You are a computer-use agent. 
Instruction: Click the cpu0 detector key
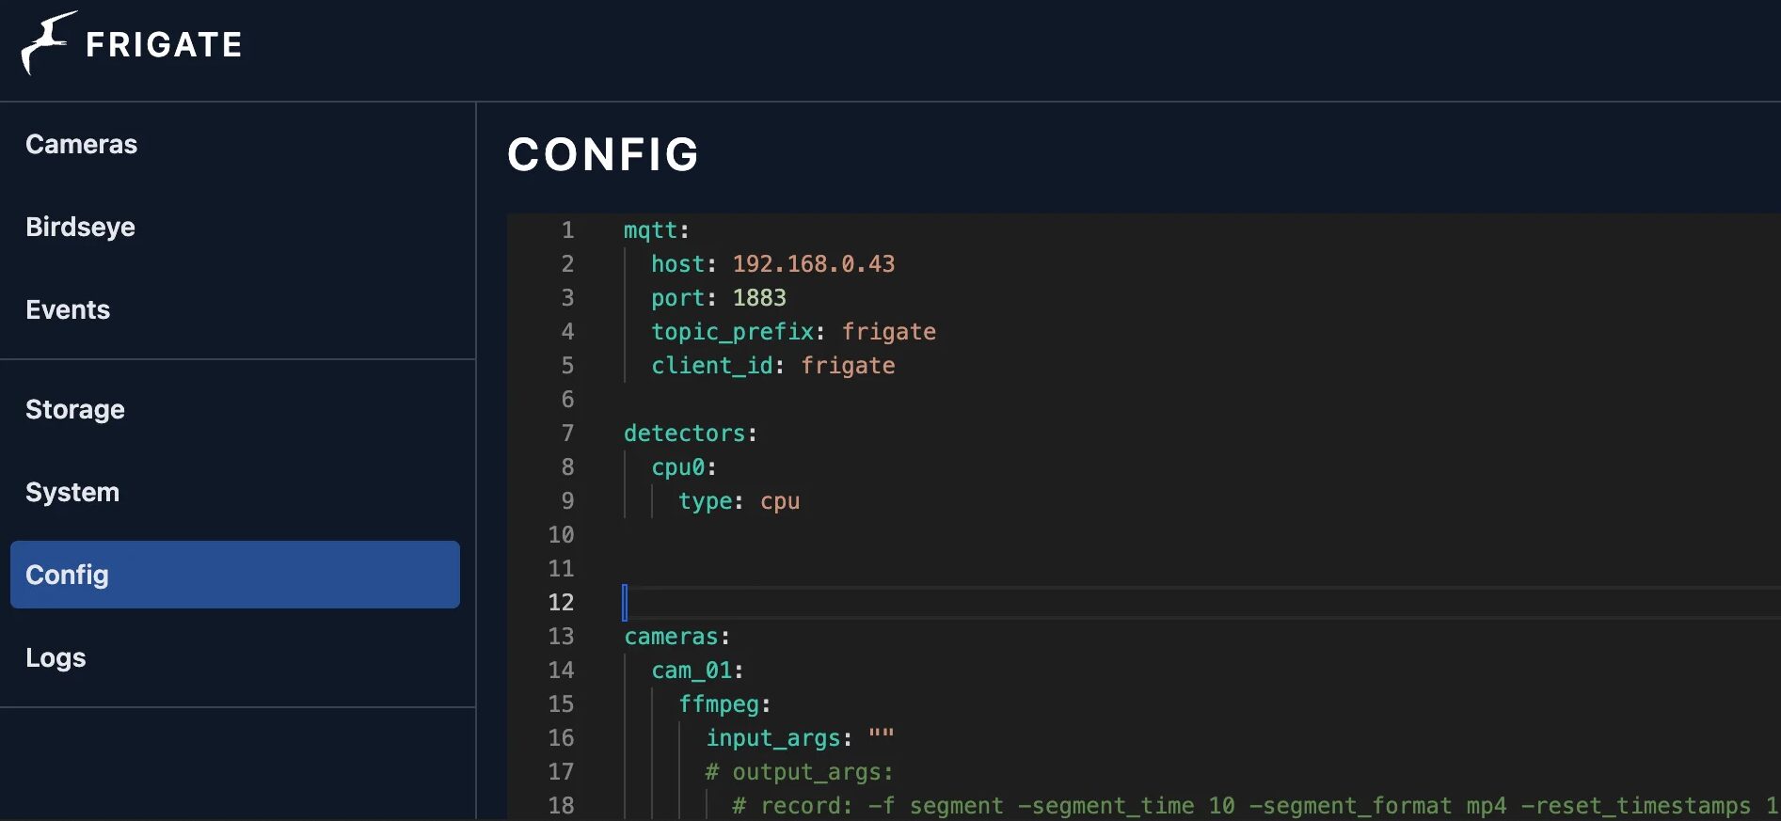[677, 467]
